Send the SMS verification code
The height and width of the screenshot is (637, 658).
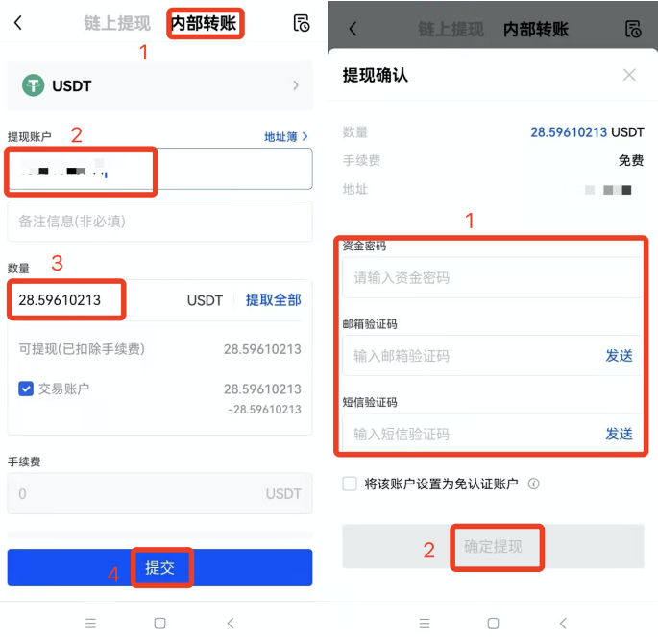point(619,434)
